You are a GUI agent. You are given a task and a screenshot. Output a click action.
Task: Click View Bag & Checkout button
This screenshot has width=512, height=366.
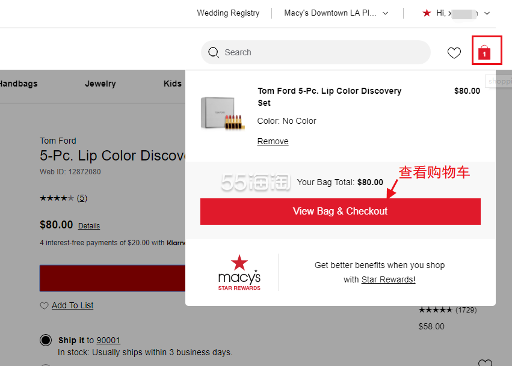pos(340,212)
